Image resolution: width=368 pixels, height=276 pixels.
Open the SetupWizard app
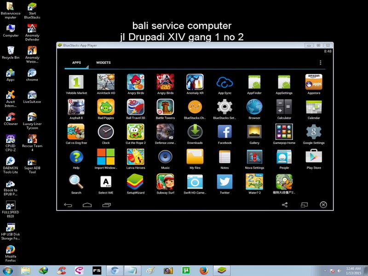(x=135, y=182)
